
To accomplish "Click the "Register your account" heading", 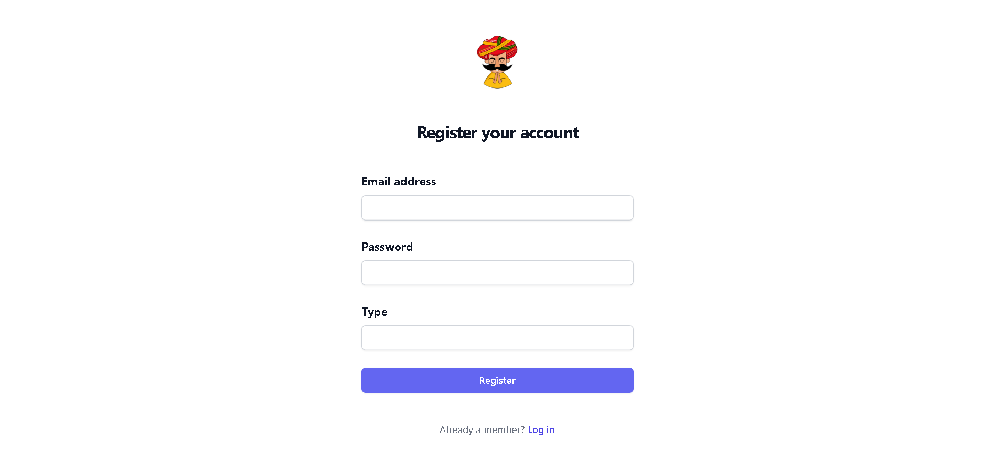I will pyautogui.click(x=498, y=133).
